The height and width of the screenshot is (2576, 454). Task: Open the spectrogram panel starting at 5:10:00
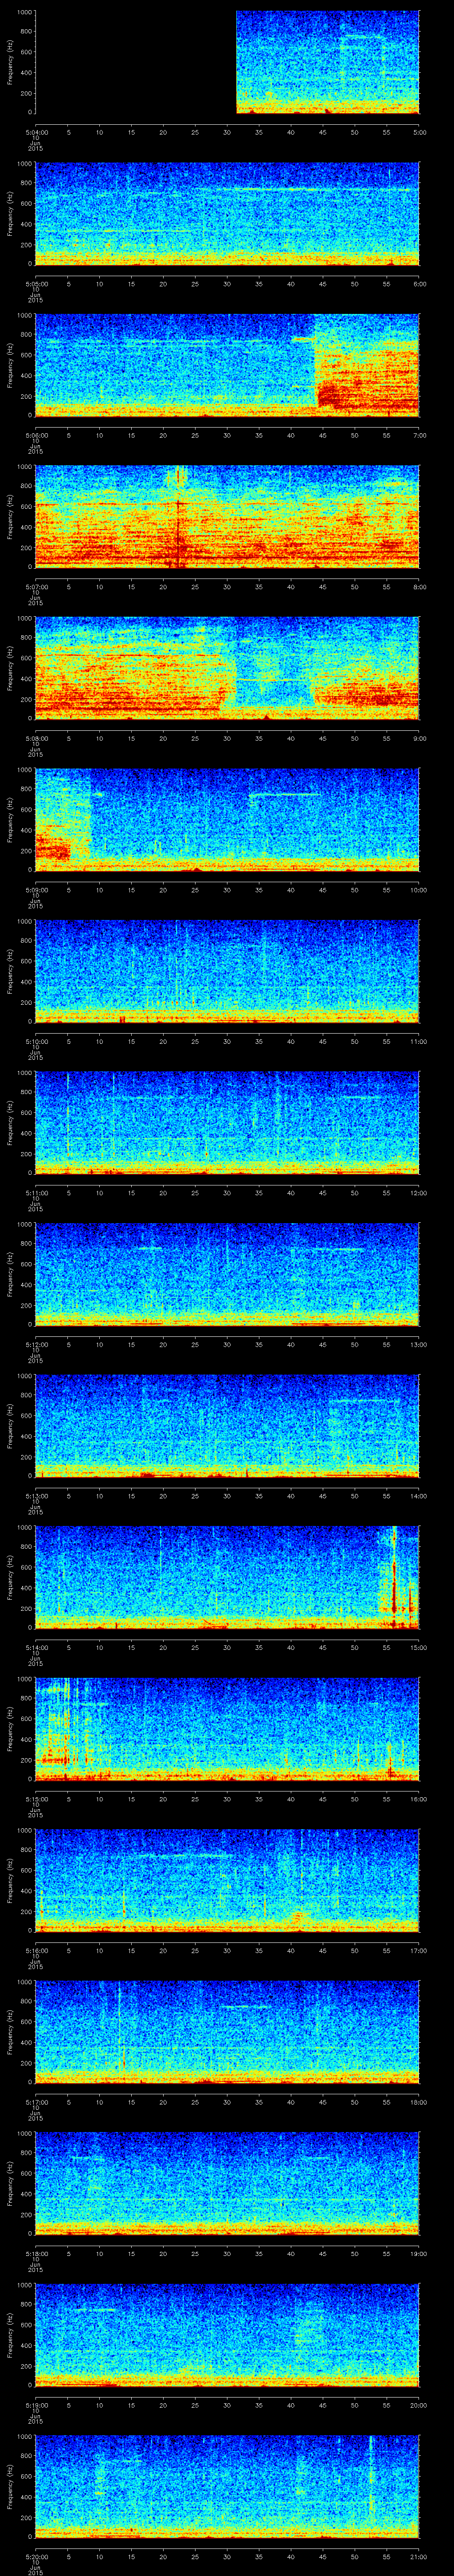pyautogui.click(x=227, y=971)
